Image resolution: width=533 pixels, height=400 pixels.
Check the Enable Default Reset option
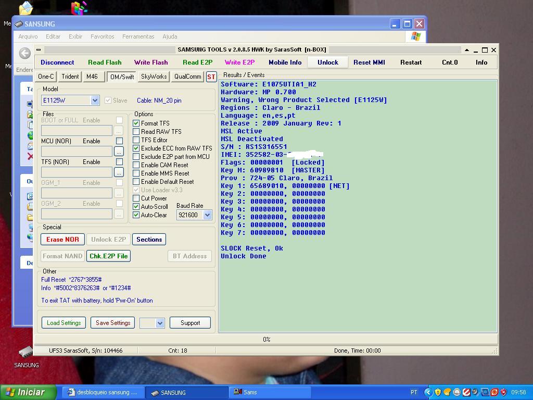tap(136, 182)
